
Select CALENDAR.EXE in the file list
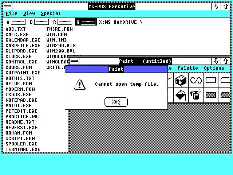pyautogui.click(x=23, y=40)
